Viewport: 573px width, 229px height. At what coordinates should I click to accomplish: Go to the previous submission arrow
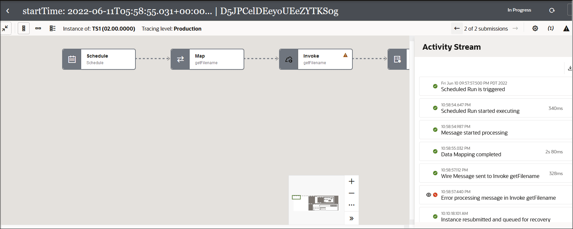(457, 28)
